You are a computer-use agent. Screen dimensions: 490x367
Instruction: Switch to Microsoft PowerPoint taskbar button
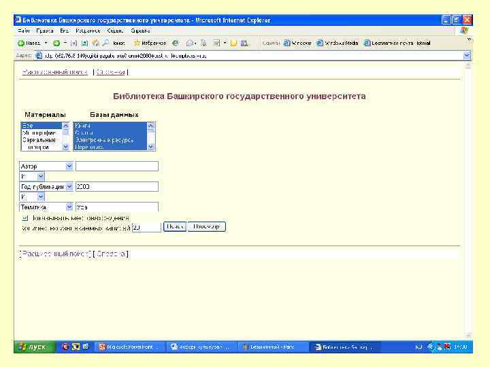pyautogui.click(x=129, y=347)
